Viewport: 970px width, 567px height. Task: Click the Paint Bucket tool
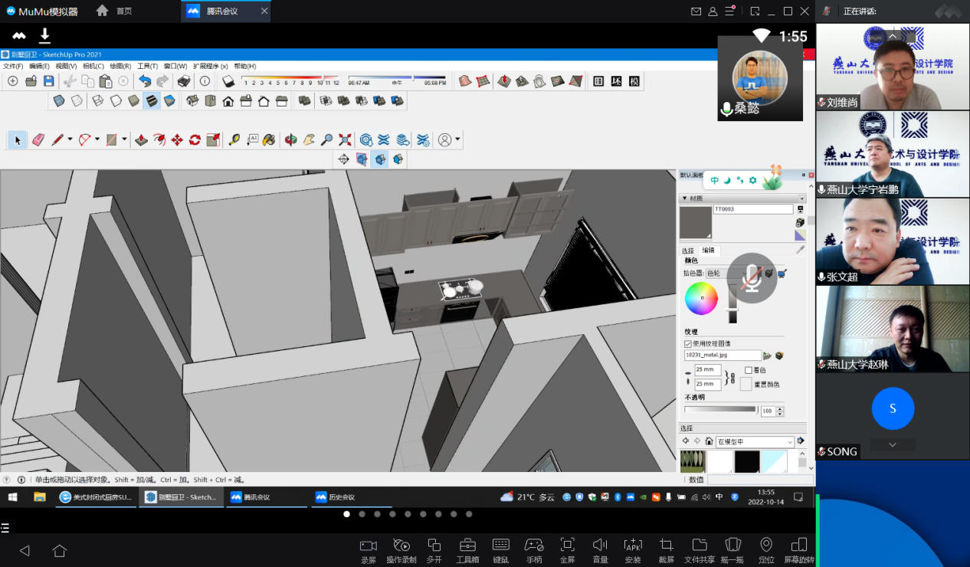click(x=269, y=140)
